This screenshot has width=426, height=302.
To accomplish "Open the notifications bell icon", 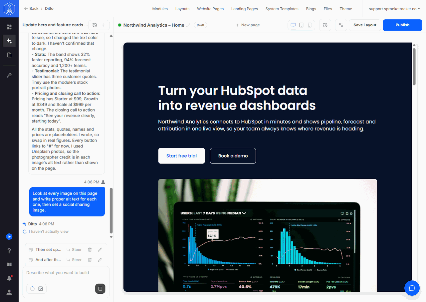I will [x=9, y=278].
